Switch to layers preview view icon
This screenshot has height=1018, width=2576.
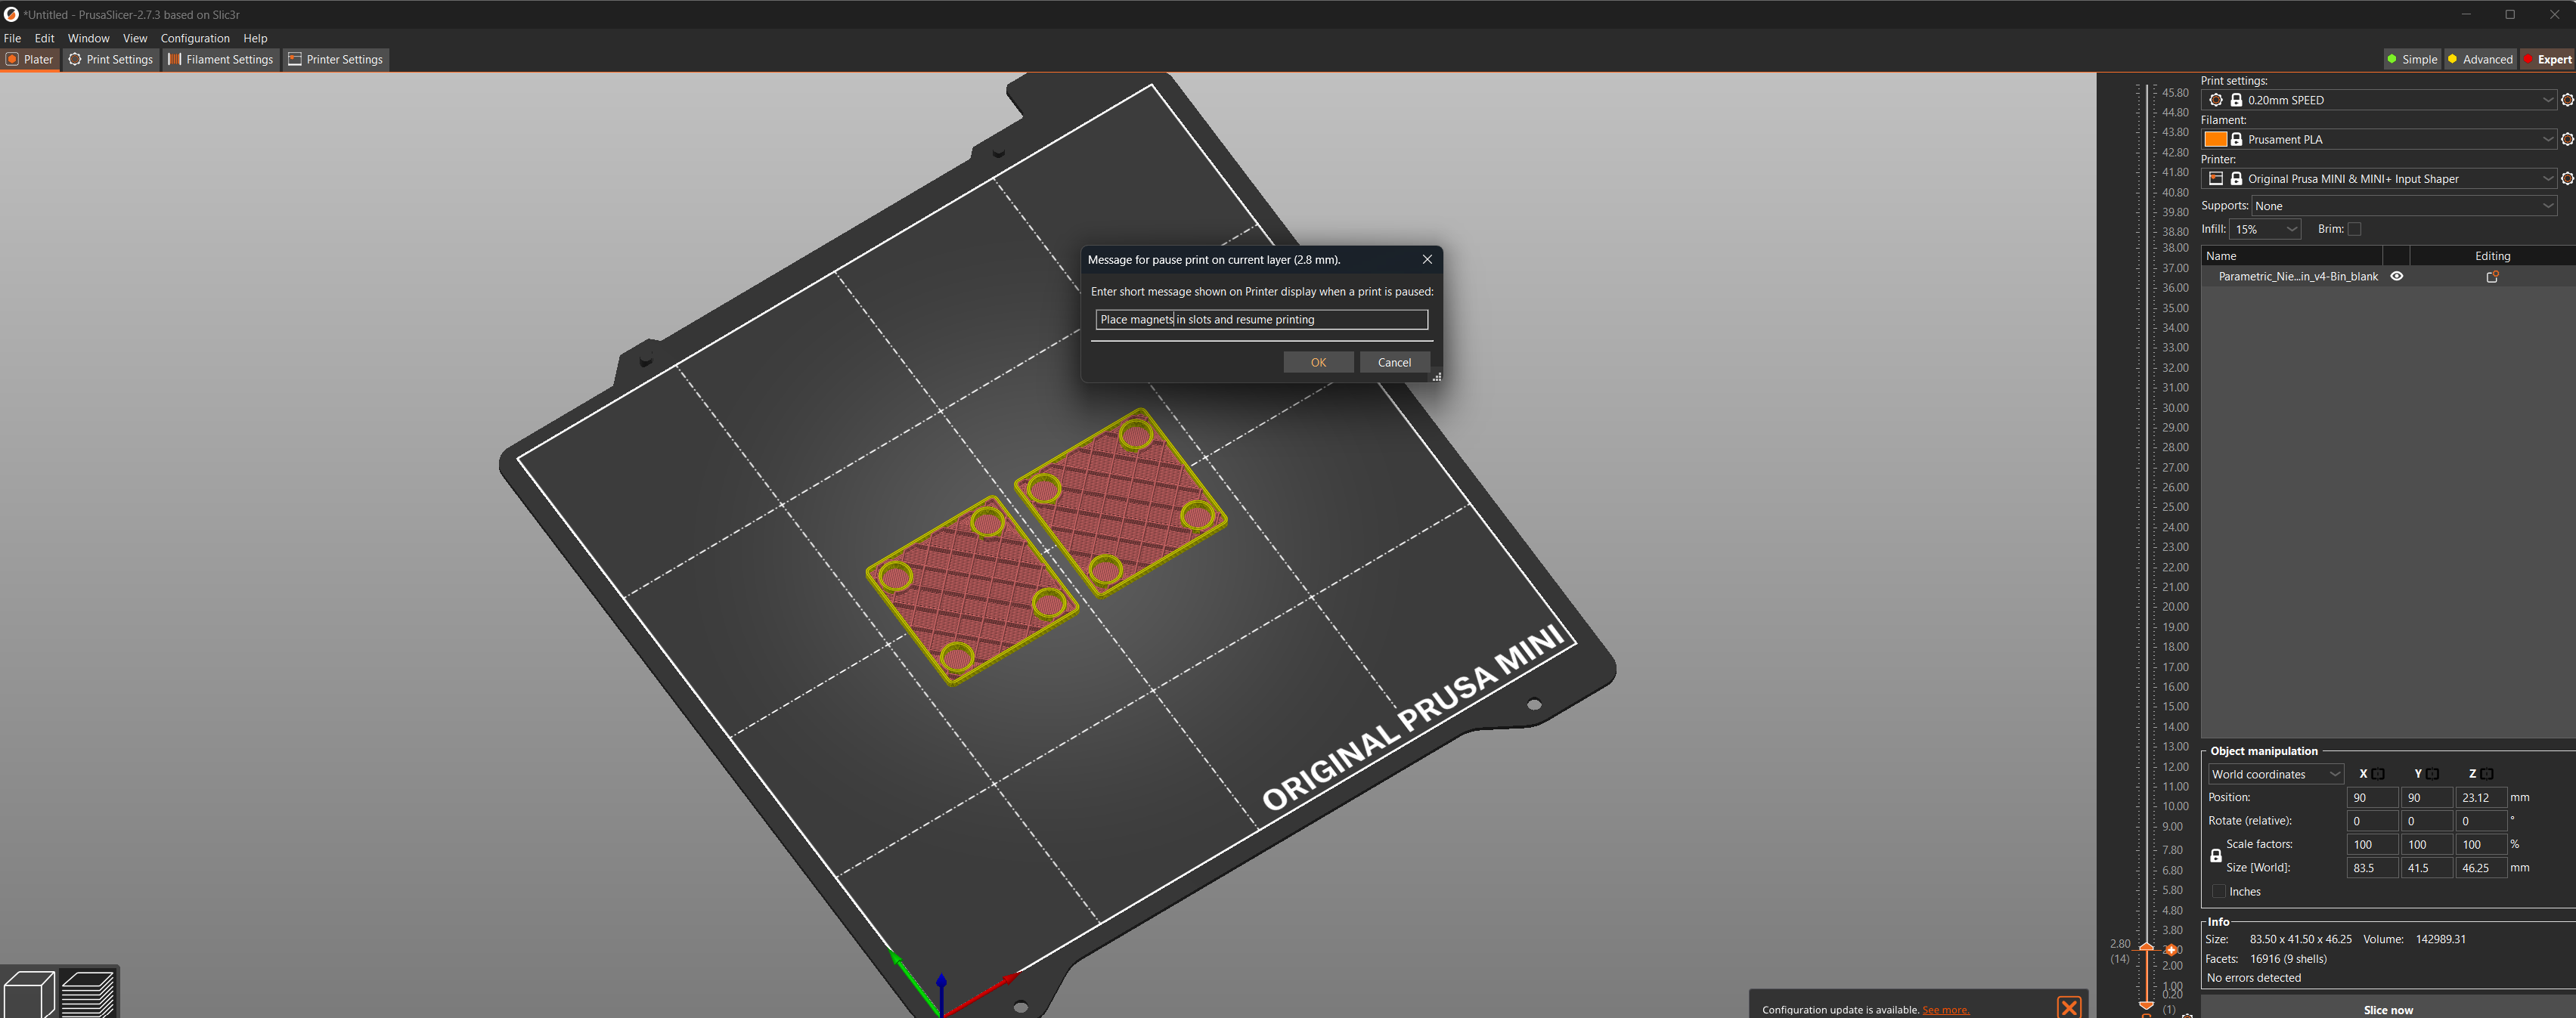88,993
